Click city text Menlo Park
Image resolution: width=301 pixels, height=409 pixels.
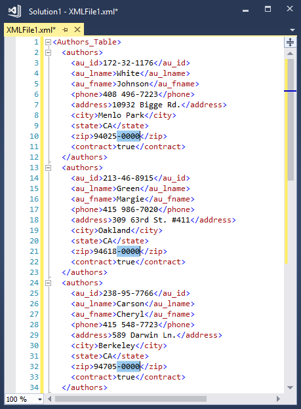121,115
